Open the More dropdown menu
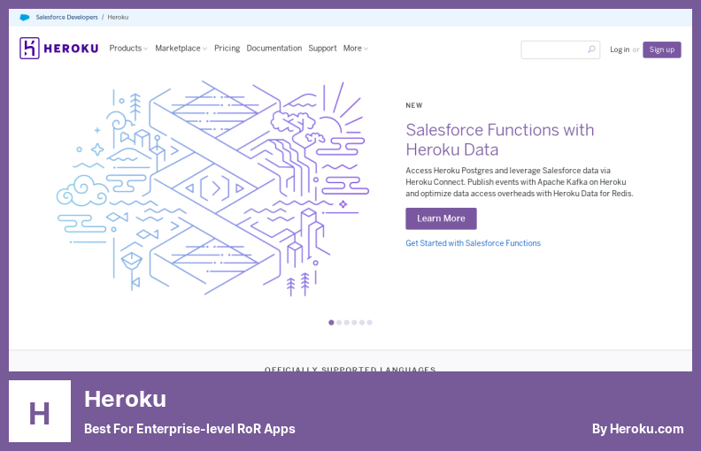 (355, 49)
